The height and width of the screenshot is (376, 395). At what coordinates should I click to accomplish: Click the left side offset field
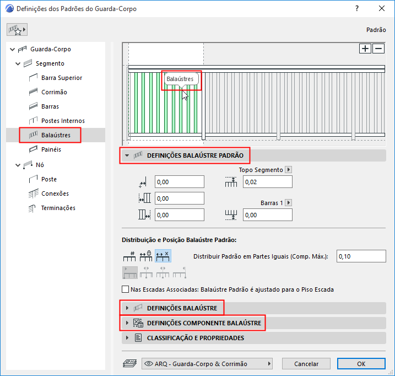click(180, 198)
